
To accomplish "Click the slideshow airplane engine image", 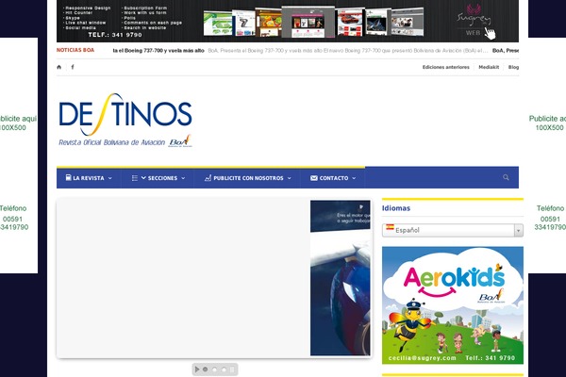I will click(340, 278).
